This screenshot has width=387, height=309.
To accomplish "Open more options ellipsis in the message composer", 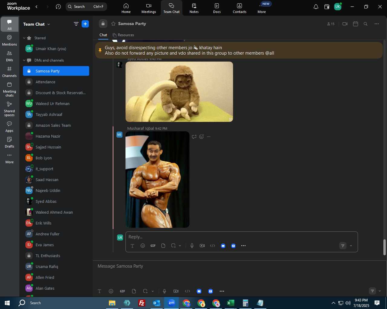I will pos(222,291).
